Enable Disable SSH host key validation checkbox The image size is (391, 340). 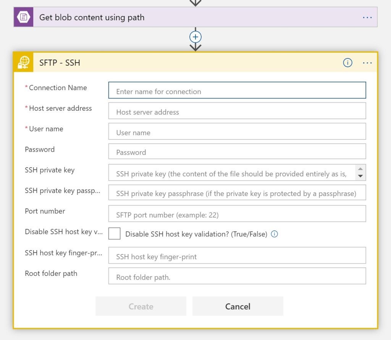(x=115, y=233)
